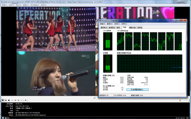Click the total physical memory value '6142'
Image resolution: width=191 pixels, height=119 pixels.
122,77
